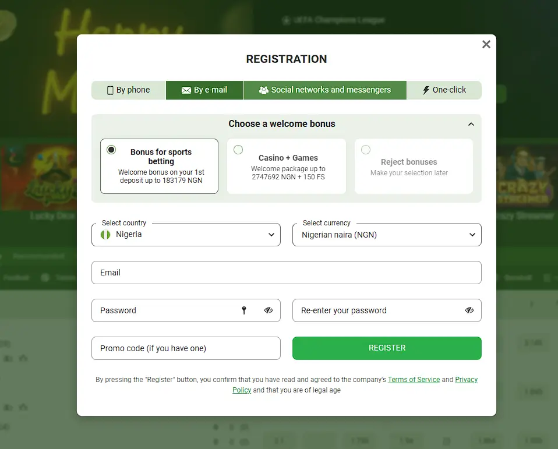
Task: Collapse the Choose a welcome bonus section
Action: (x=471, y=123)
